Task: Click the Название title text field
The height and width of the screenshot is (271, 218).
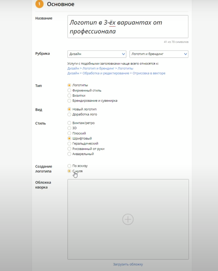Action: tap(128, 27)
